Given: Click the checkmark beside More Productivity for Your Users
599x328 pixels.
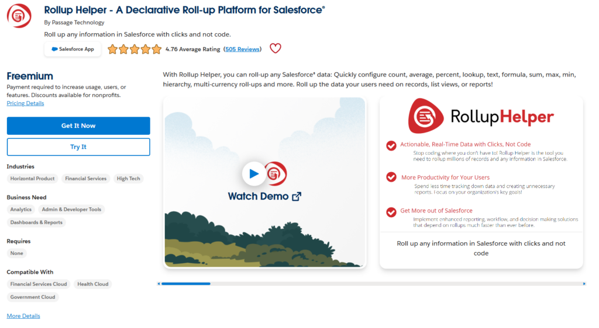Looking at the screenshot, I should coord(391,177).
